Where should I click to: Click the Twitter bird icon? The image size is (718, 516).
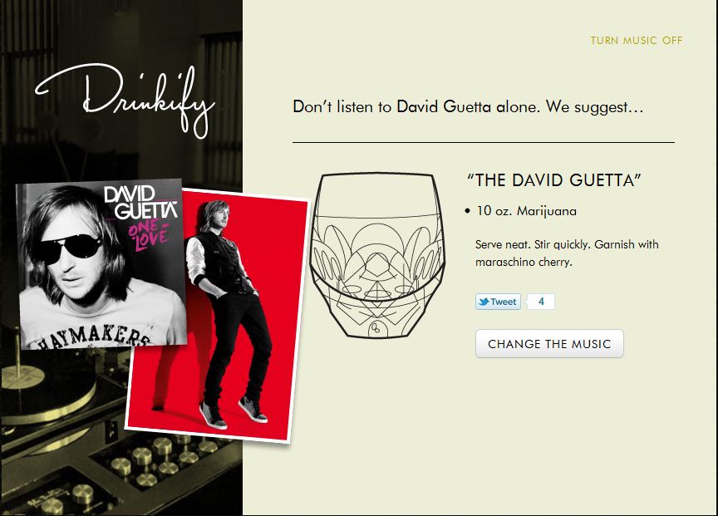(483, 302)
